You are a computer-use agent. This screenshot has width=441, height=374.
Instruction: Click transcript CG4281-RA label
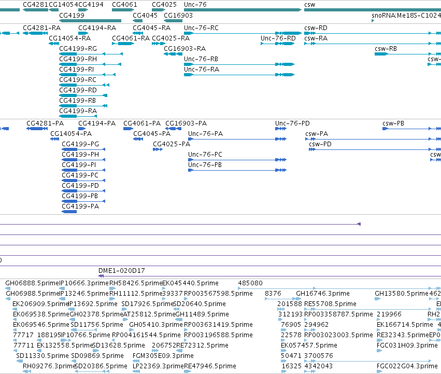point(41,28)
